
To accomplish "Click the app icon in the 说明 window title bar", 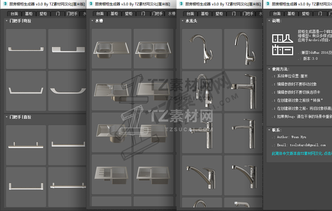I will pyautogui.click(x=268, y=4).
